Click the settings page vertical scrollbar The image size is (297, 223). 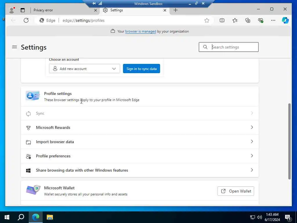pyautogui.click(x=289, y=141)
